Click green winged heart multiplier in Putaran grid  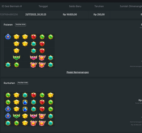pos(16,58)
